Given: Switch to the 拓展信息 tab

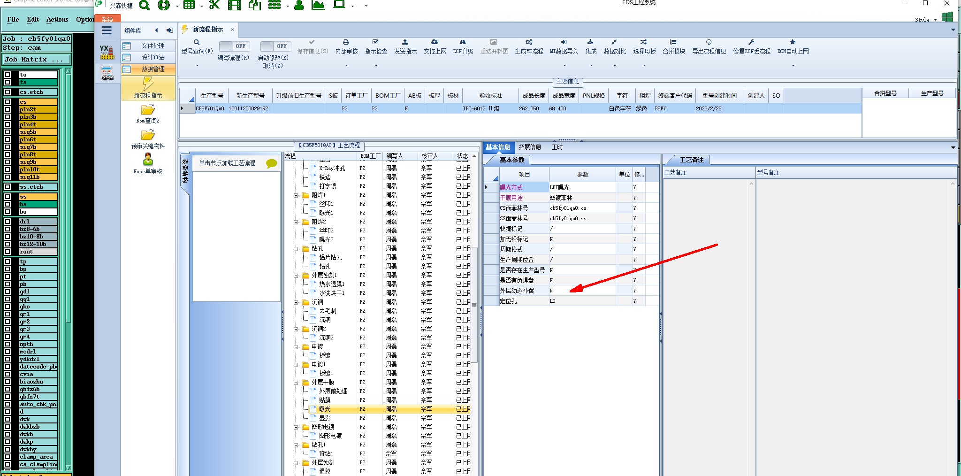Looking at the screenshot, I should click(x=530, y=147).
